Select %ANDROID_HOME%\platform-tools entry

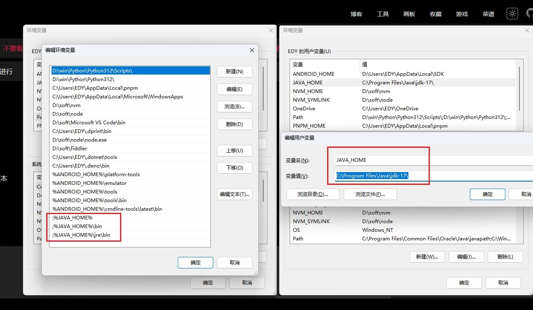pyautogui.click(x=130, y=174)
